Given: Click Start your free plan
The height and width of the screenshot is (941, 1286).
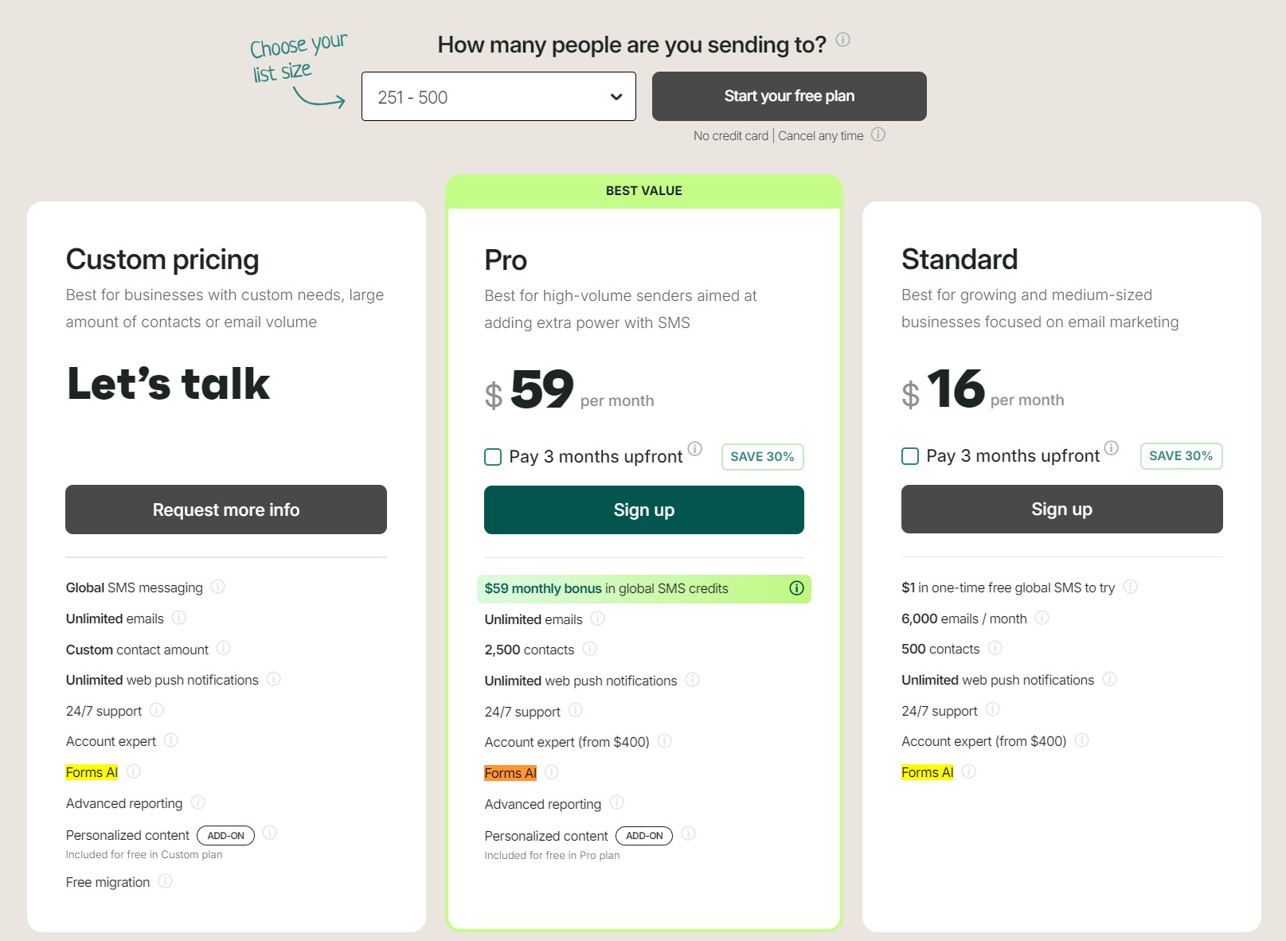Looking at the screenshot, I should point(788,96).
